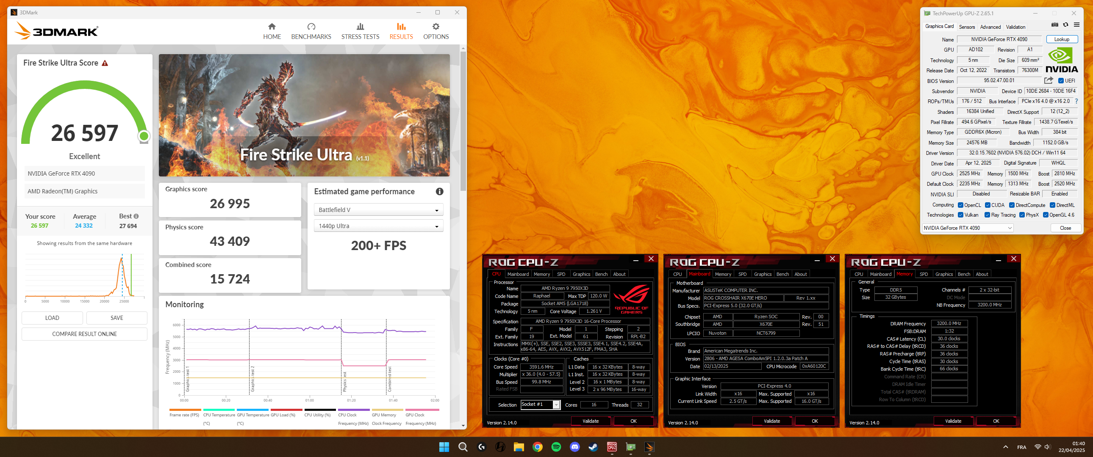Click the score distribution chart
The height and width of the screenshot is (457, 1093).
[84, 278]
